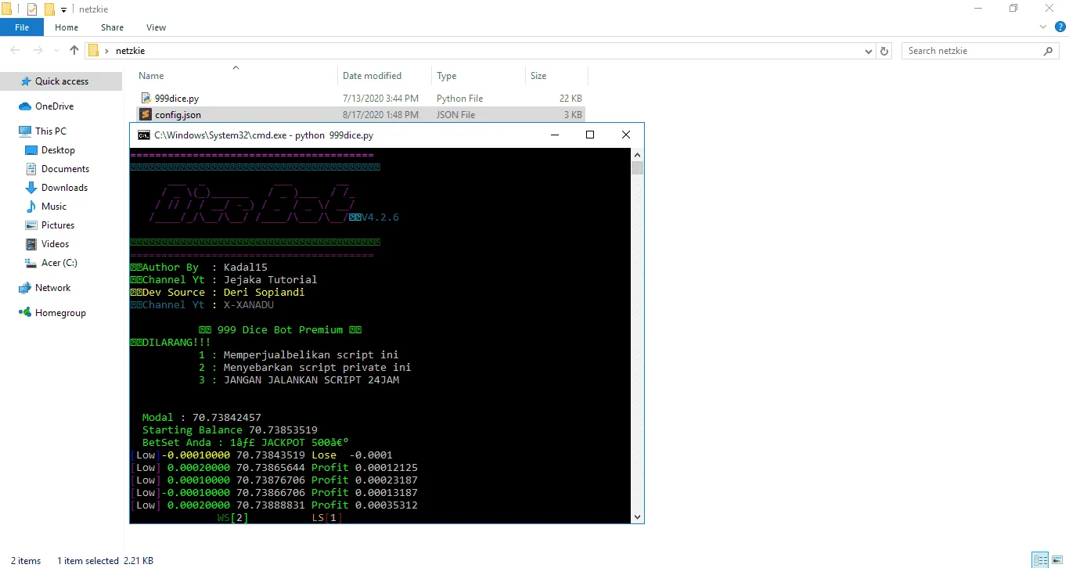1069x568 pixels.
Task: Click the Homegroup icon in sidebar
Action: click(x=25, y=313)
